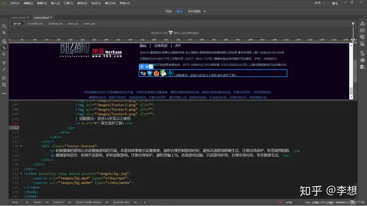Click the Collapse Full Tag icon in left toolbar

click(4, 63)
